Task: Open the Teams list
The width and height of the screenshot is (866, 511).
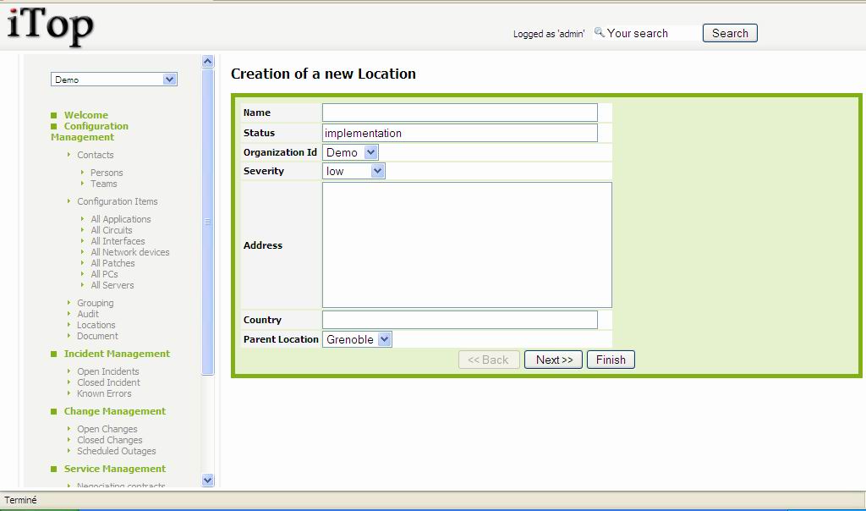Action: pos(104,184)
